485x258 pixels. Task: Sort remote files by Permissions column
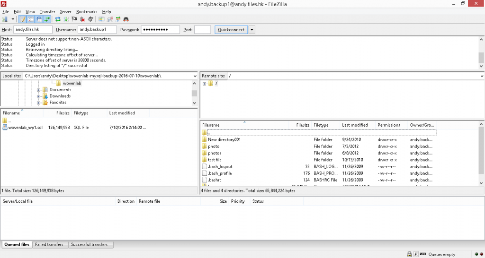coord(391,125)
